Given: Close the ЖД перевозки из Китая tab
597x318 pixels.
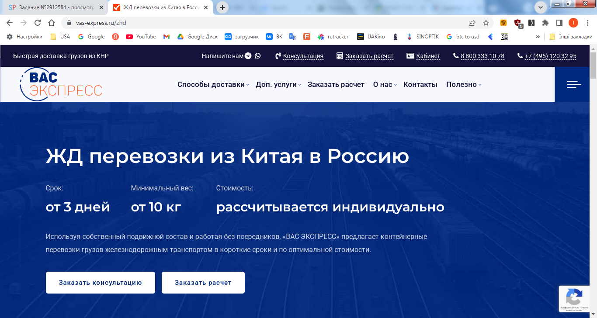Looking at the screenshot, I should pyautogui.click(x=205, y=7).
